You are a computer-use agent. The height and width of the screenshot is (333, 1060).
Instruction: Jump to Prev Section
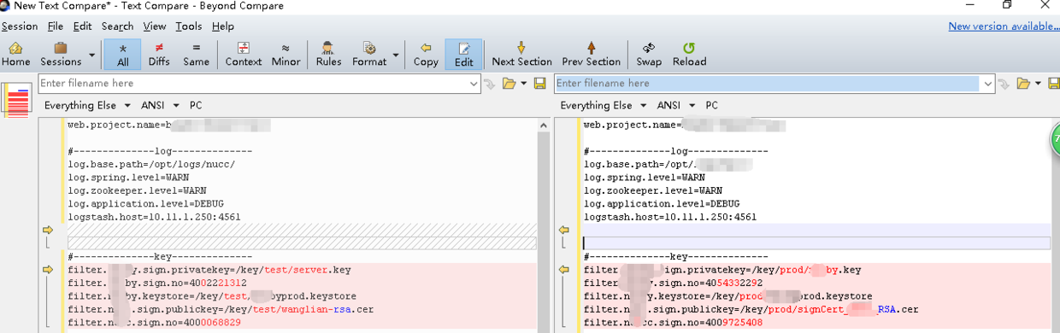click(591, 54)
